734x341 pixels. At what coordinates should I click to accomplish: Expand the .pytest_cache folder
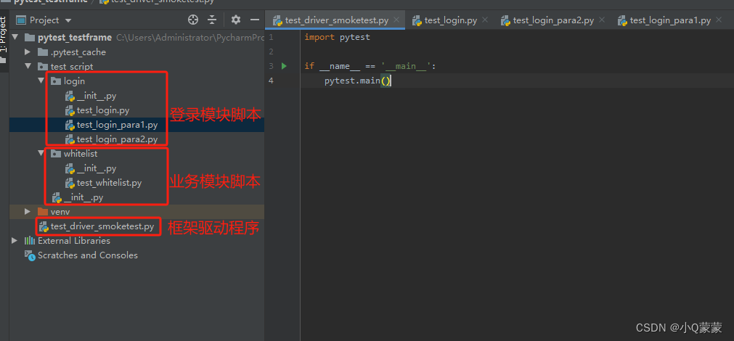coord(28,52)
